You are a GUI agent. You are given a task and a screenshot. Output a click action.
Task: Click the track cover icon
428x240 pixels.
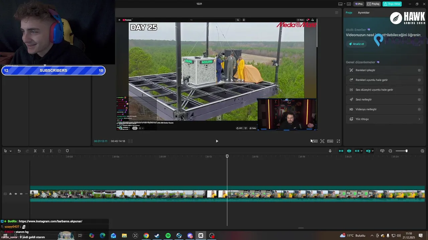(5, 194)
